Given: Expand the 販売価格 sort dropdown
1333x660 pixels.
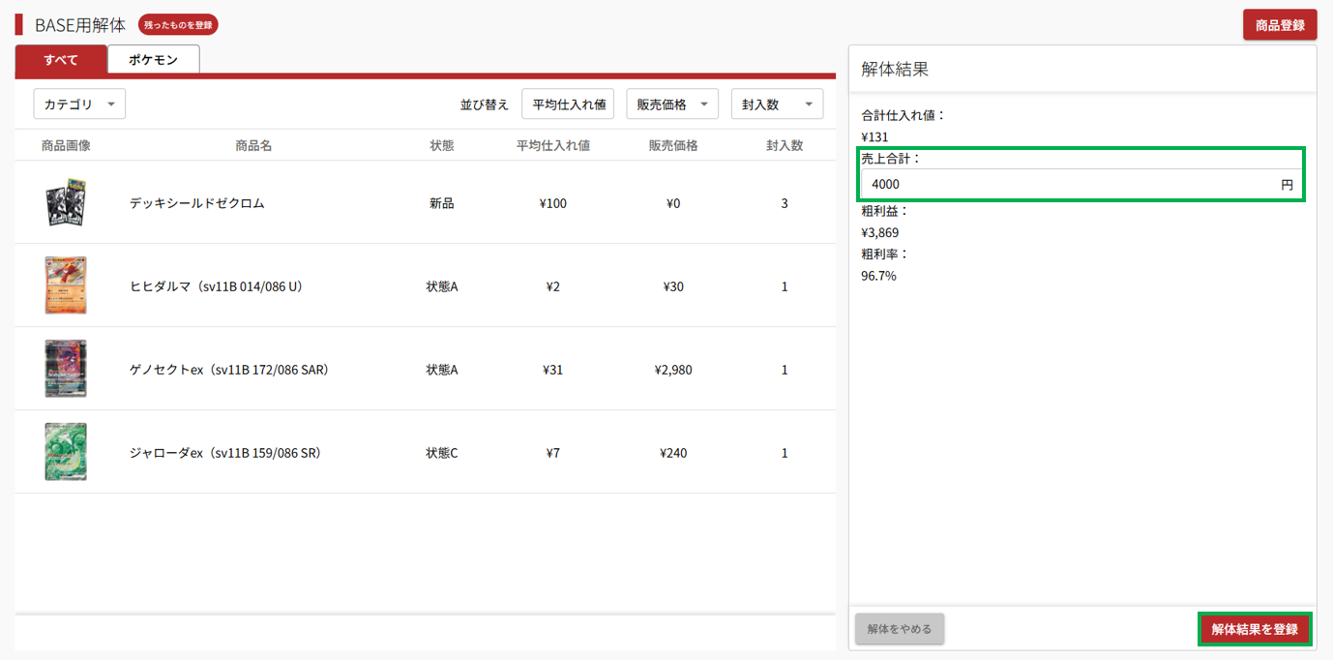Looking at the screenshot, I should [672, 105].
